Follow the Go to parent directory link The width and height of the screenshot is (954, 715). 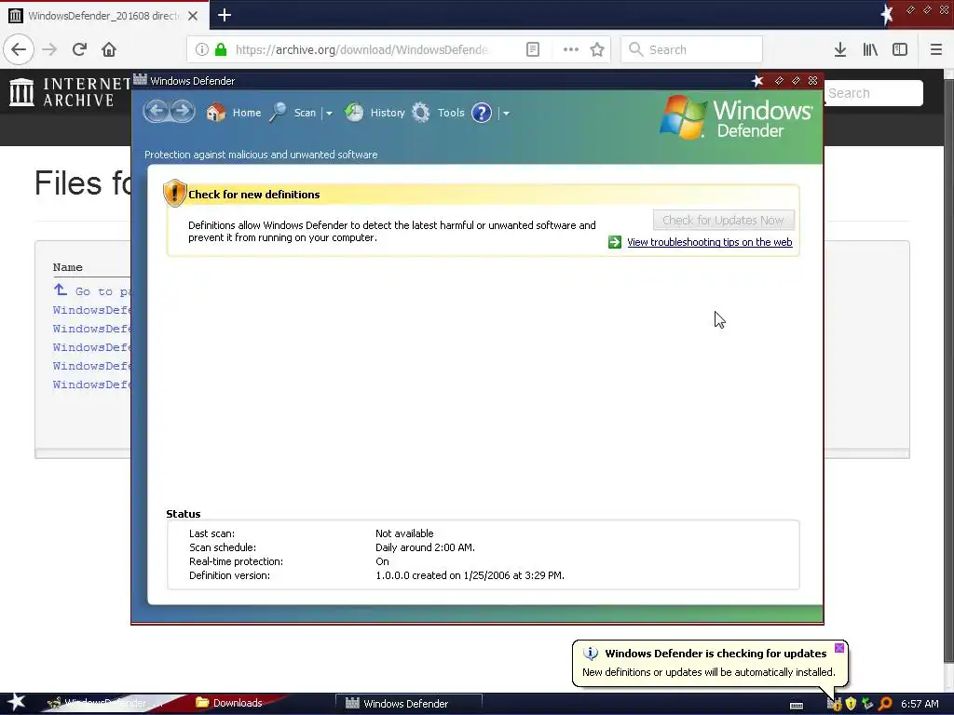point(92,290)
